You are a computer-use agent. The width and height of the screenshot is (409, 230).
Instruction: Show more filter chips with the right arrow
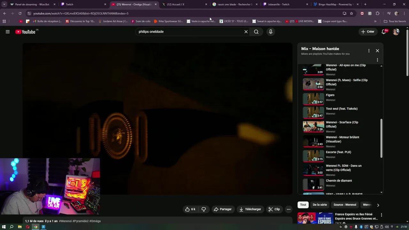coord(378,205)
